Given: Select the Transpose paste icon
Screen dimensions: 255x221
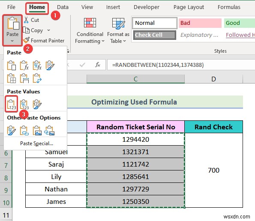Looking at the screenshot, I should (37, 78).
